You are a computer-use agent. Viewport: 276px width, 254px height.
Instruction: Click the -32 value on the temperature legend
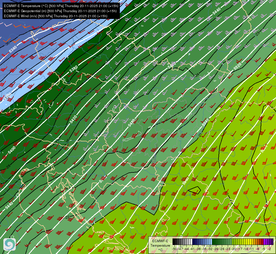click(210, 249)
